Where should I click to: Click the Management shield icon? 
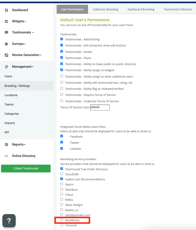(x=6, y=67)
